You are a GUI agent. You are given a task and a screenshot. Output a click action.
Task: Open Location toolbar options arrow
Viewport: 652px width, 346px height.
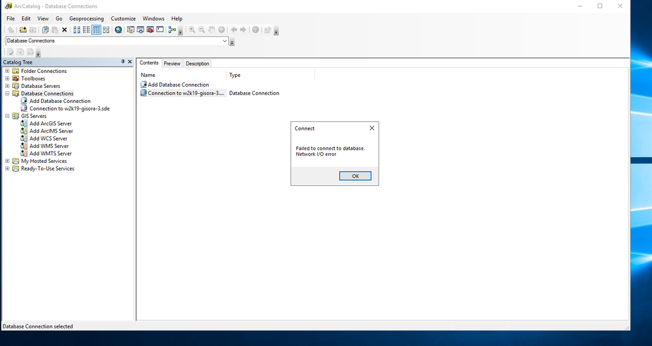point(232,42)
